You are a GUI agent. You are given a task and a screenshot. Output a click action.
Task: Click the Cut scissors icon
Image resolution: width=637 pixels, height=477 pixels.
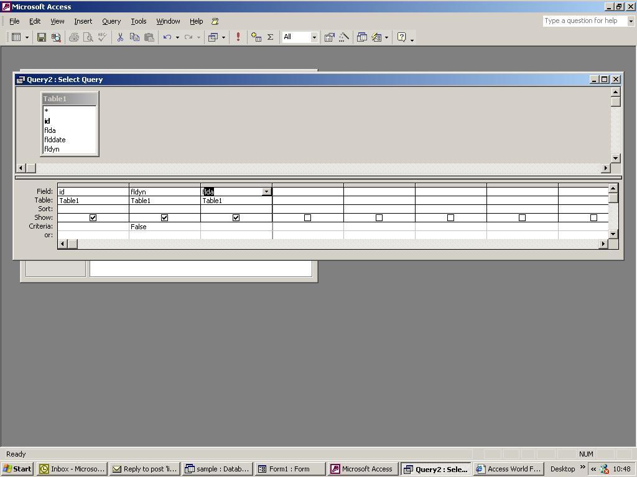[x=120, y=37]
